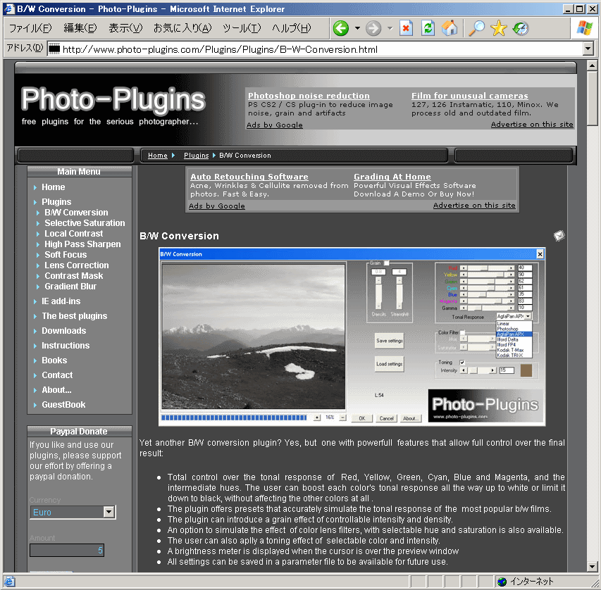Open Selective Saturation sidebar item
The image size is (601, 590).
(85, 223)
